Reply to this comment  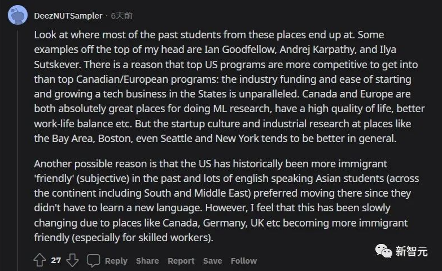(x=116, y=261)
